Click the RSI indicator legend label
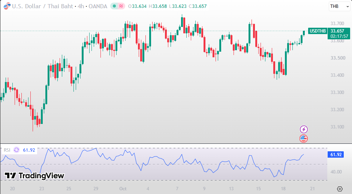The height and width of the screenshot is (194, 352). point(7,150)
